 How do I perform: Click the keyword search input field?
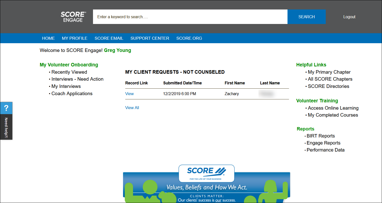point(190,17)
